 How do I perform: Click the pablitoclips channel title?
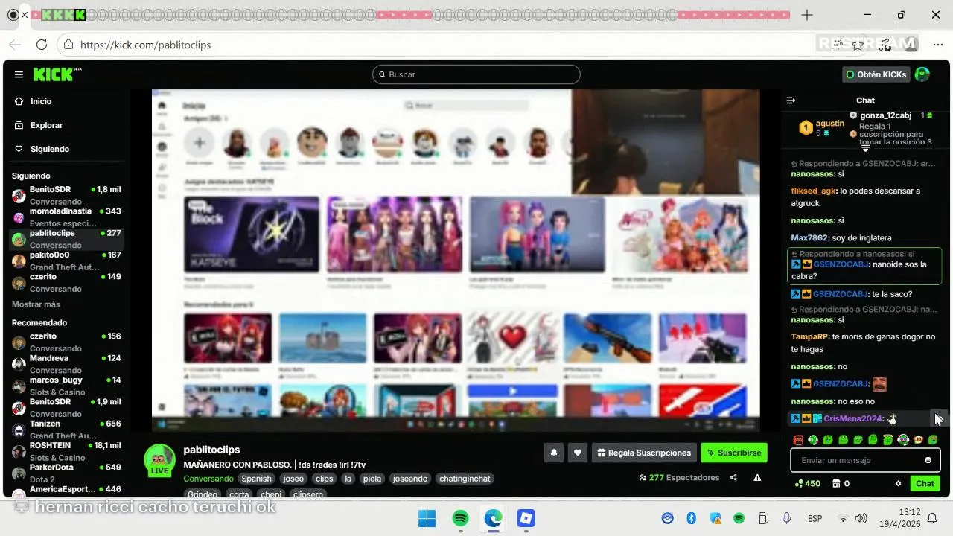212,450
